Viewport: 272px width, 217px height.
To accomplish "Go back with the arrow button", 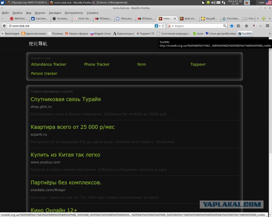I will pyautogui.click(x=4, y=26).
